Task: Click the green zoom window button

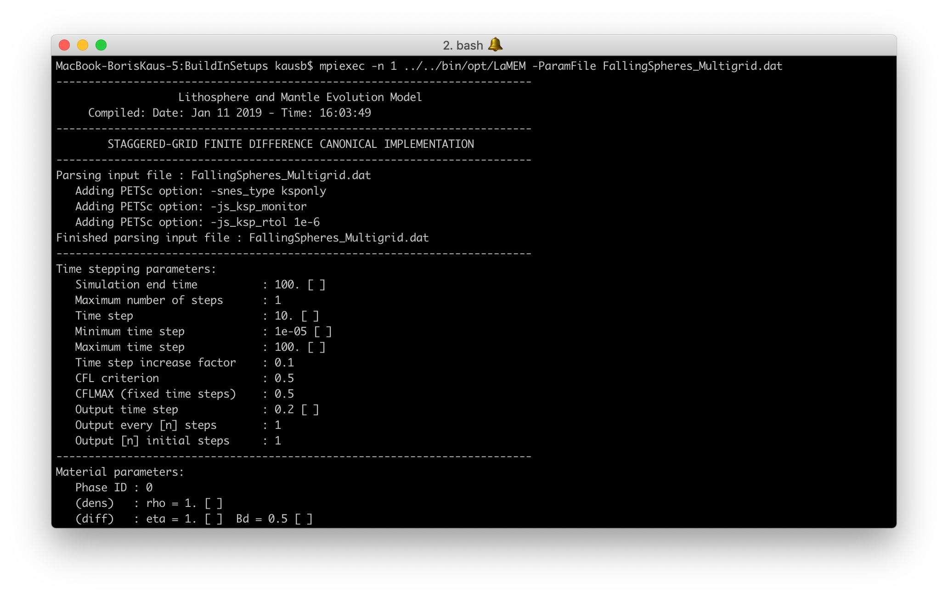Action: [x=101, y=45]
